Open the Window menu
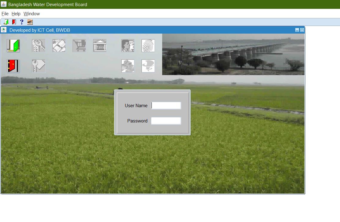340x222 pixels. click(x=32, y=14)
